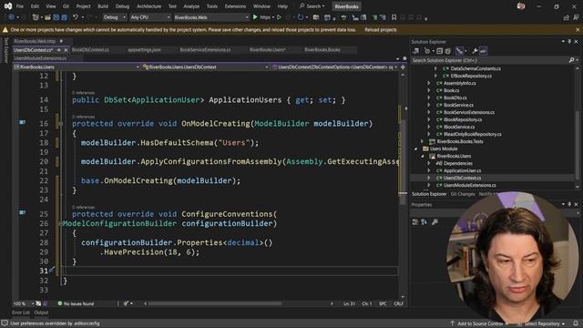Click override indicator icon on line 25
The image size is (583, 328).
[22, 212]
